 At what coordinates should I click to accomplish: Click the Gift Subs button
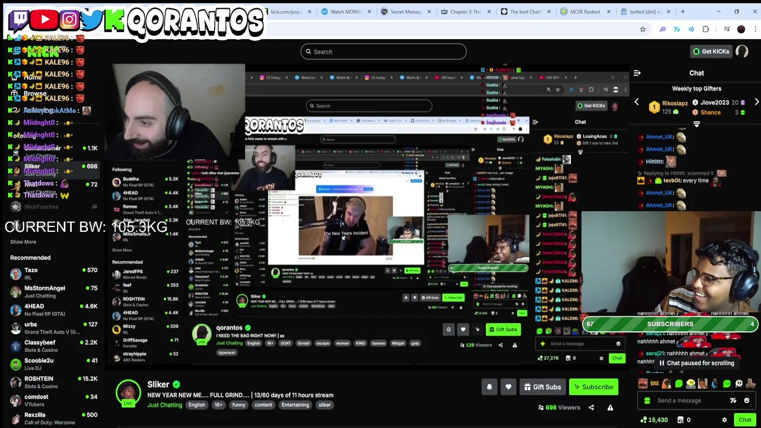pyautogui.click(x=542, y=387)
